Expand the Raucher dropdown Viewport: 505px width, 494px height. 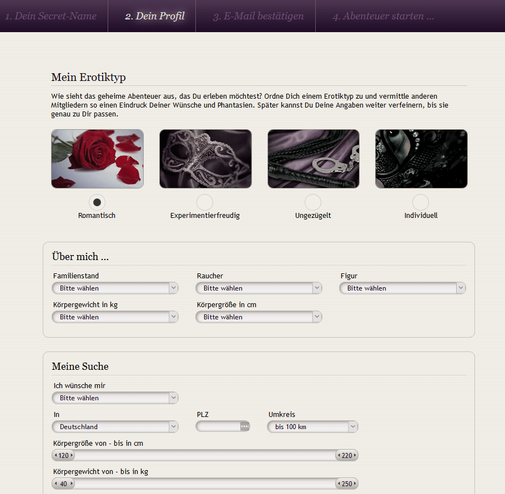(259, 288)
